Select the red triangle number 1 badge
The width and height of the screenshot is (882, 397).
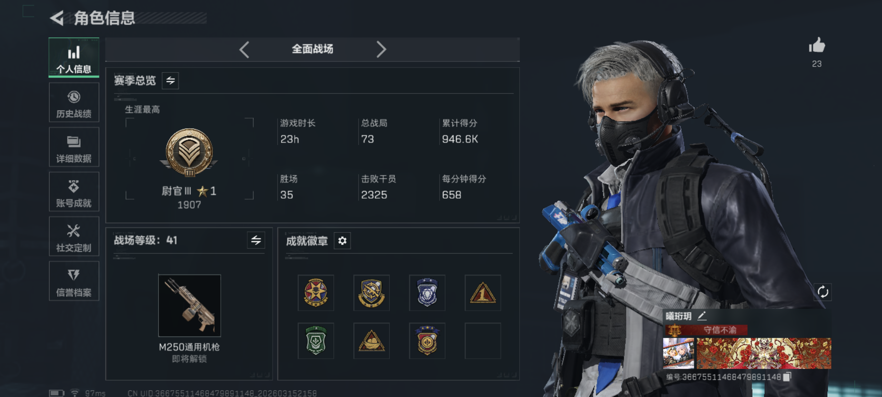click(483, 293)
